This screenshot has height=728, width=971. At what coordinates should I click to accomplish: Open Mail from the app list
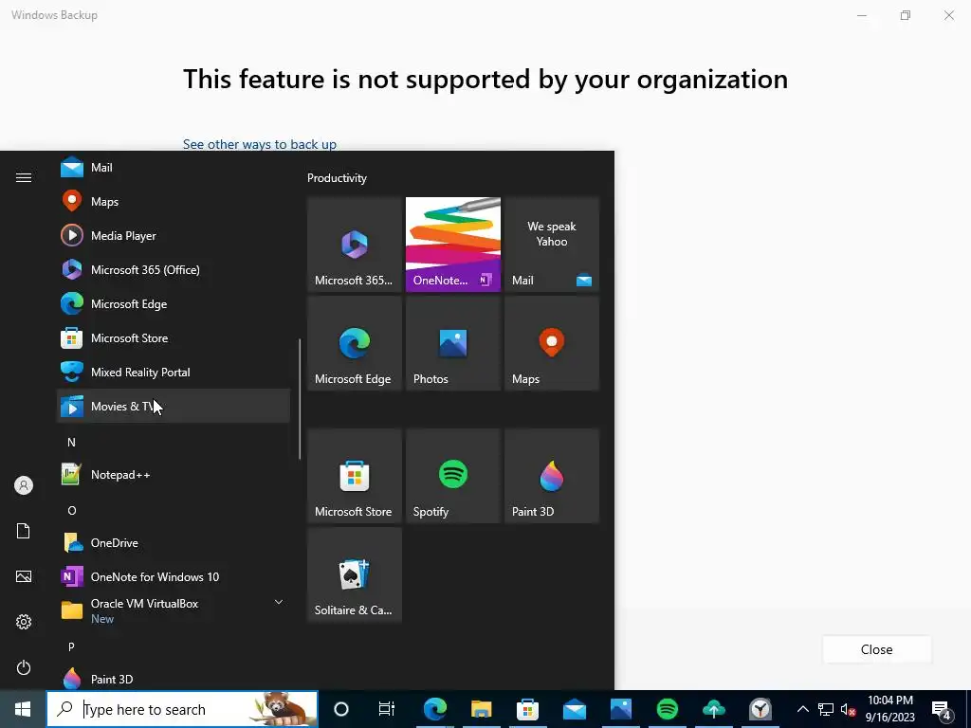(174, 168)
